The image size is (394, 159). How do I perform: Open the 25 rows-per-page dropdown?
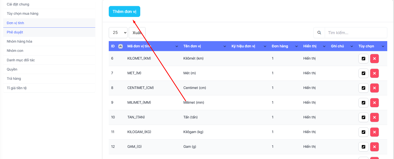point(118,33)
